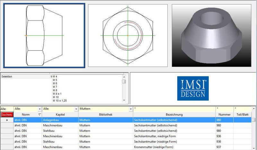Click the table scroll up arrow

(254, 109)
